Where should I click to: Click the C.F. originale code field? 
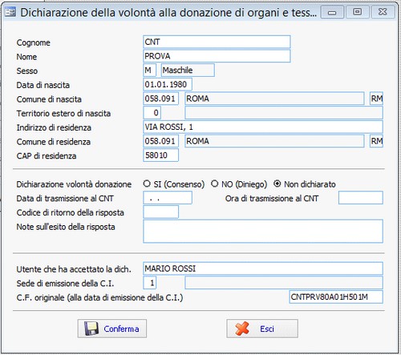point(336,297)
